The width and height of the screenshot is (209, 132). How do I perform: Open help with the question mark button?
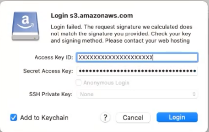(x=105, y=117)
